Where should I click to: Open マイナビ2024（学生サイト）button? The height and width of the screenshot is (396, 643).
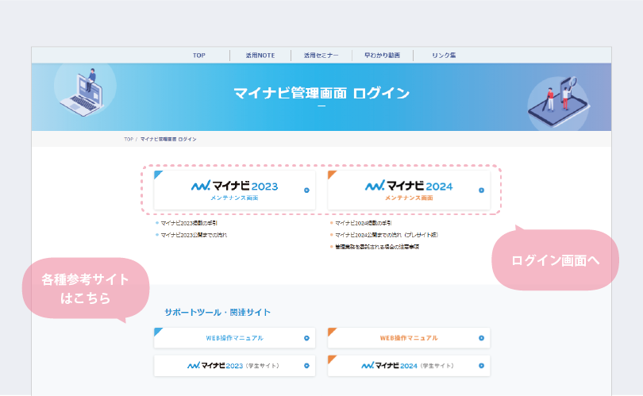(409, 366)
